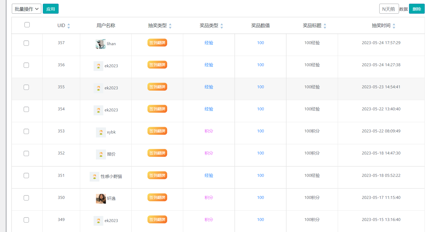Screen dimensions: 435x232
Task: Click the username 轩逸
Action: [x=111, y=199]
